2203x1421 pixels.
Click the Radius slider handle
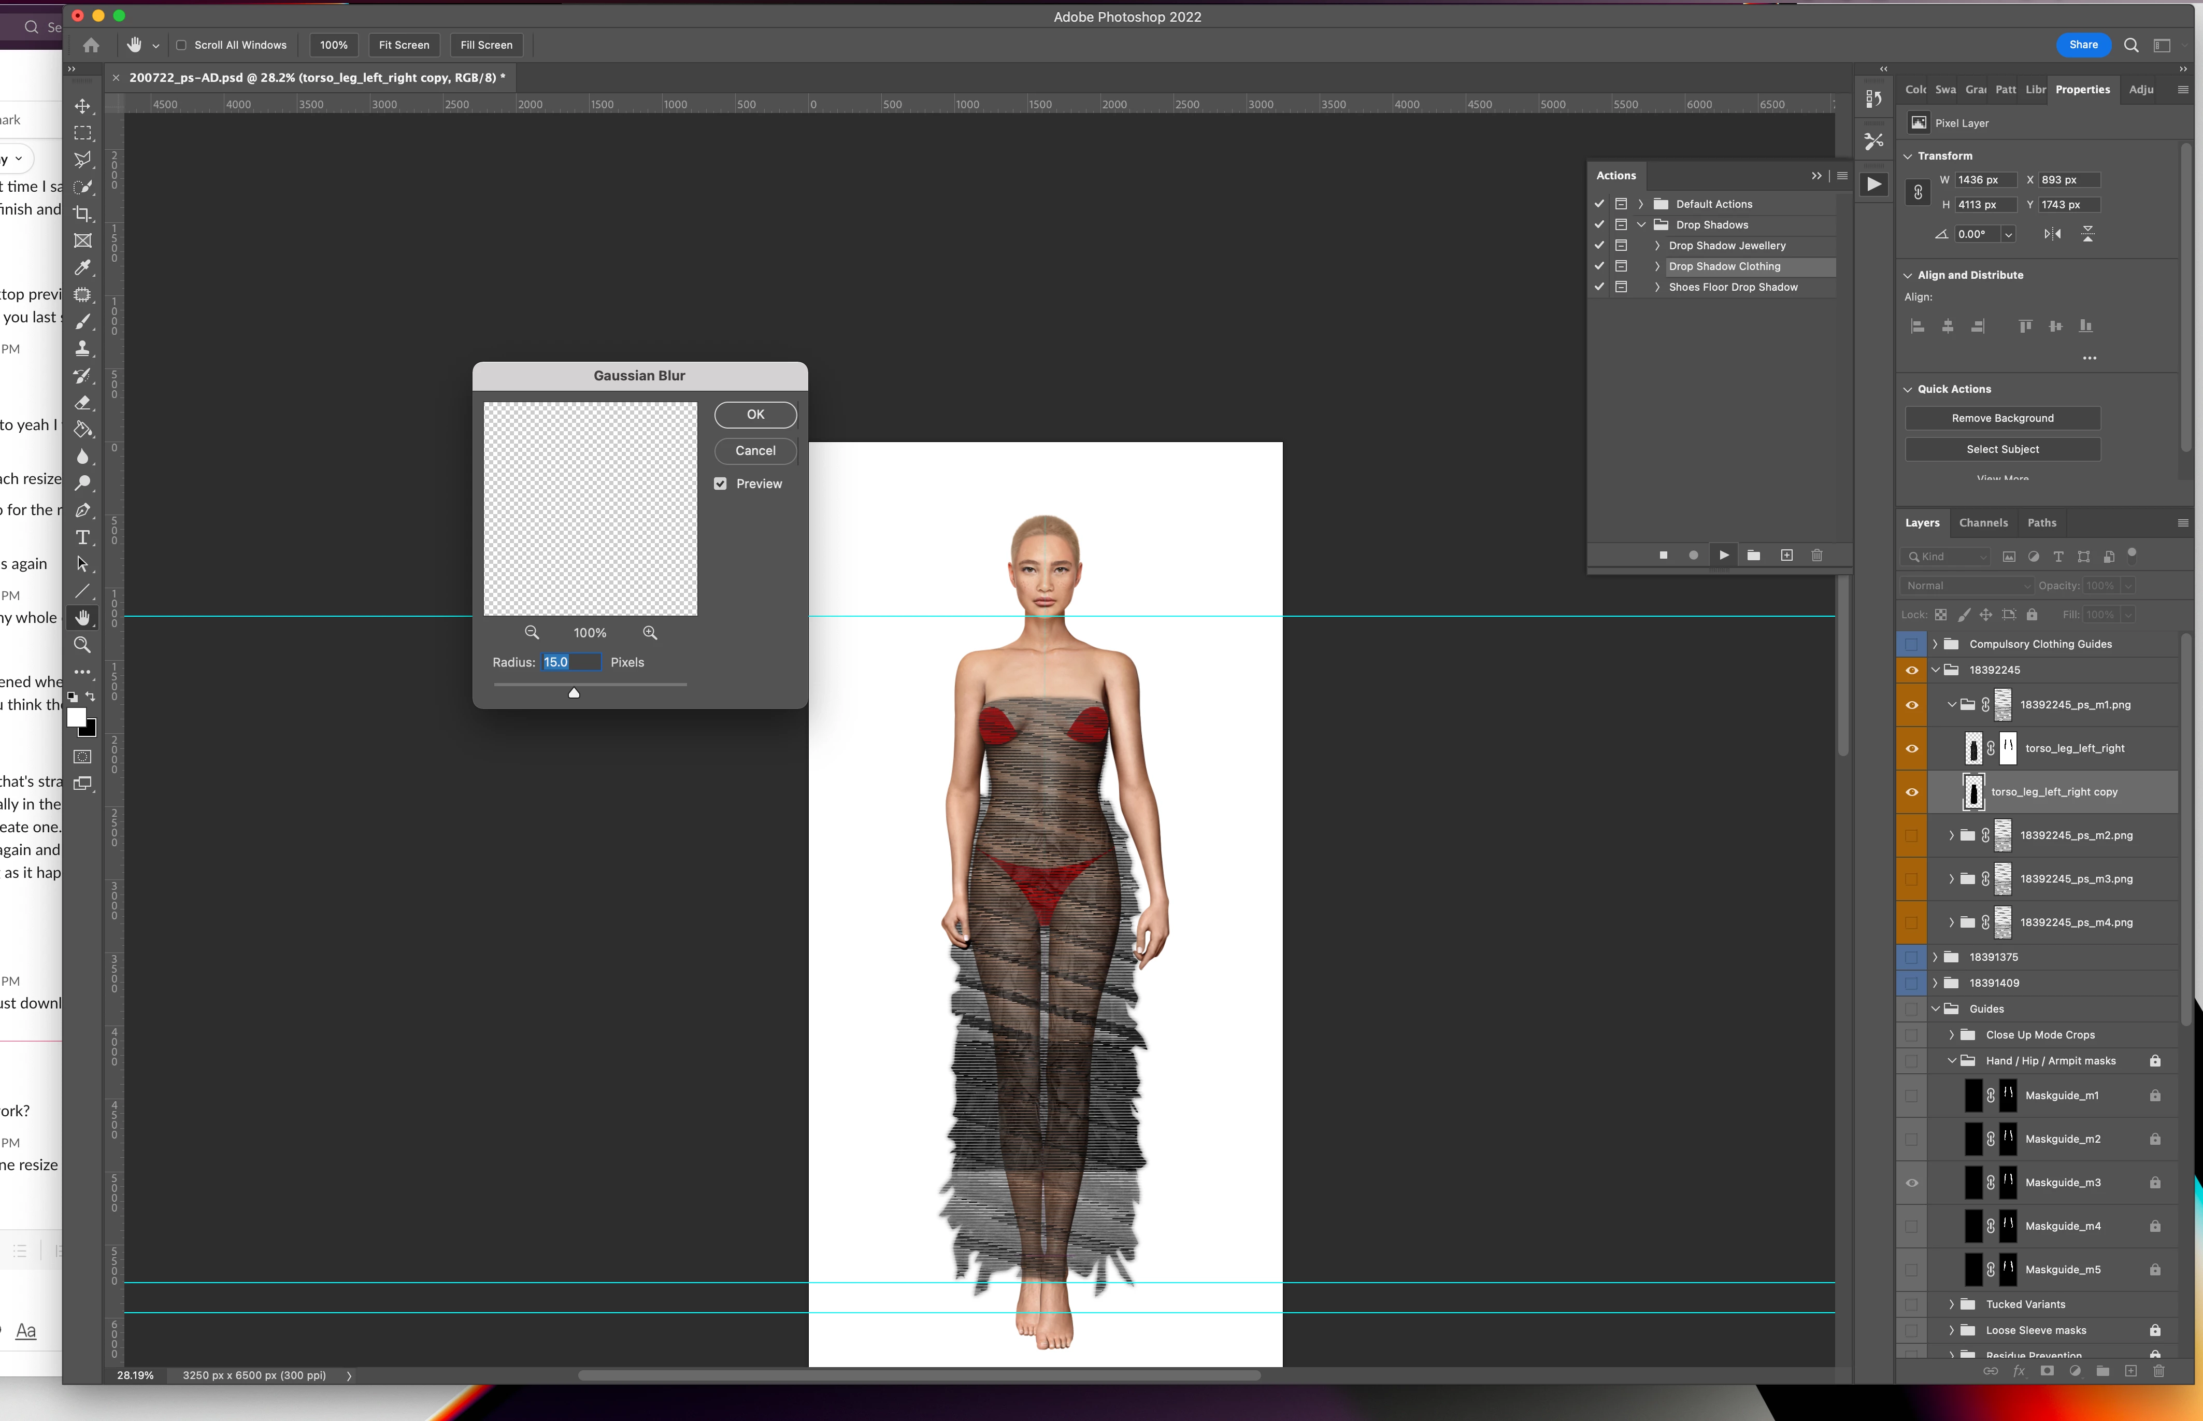pyautogui.click(x=574, y=693)
